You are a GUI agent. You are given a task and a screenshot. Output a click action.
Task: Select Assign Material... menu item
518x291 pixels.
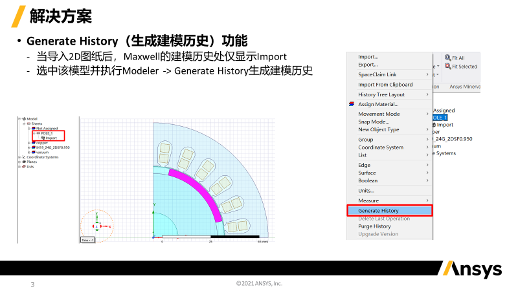click(x=378, y=104)
